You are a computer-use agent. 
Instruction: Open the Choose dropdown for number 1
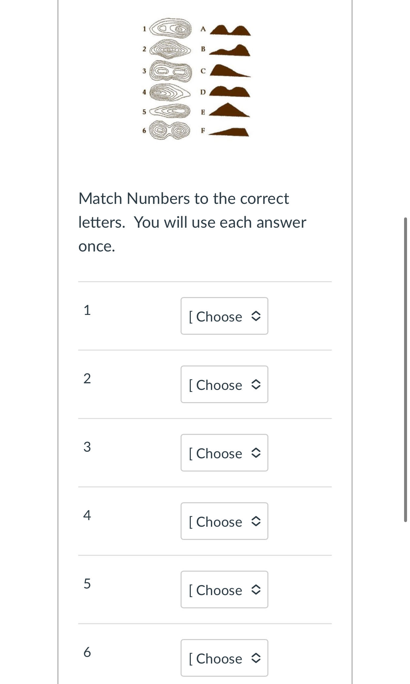coord(224,316)
